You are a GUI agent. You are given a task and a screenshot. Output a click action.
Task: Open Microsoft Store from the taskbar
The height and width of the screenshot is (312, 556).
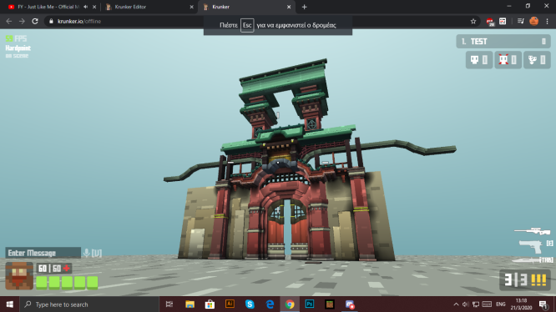pyautogui.click(x=210, y=304)
